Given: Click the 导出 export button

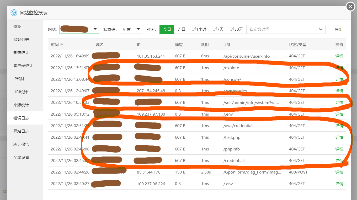Looking at the screenshot, I should click(339, 30).
